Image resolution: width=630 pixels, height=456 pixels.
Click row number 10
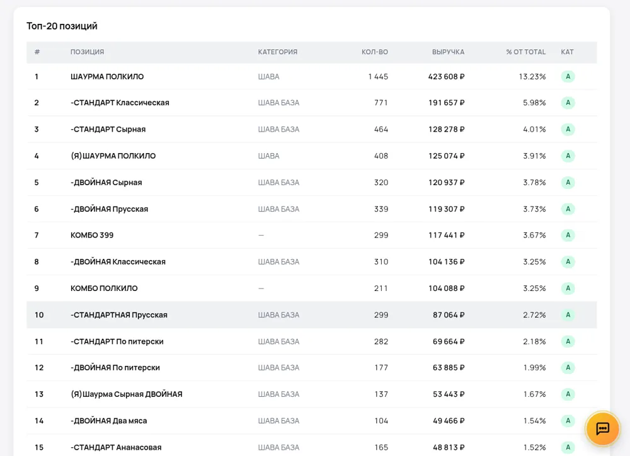(39, 315)
